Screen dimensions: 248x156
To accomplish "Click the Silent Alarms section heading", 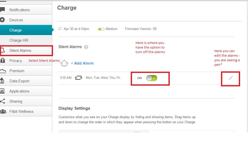I will (70, 47).
